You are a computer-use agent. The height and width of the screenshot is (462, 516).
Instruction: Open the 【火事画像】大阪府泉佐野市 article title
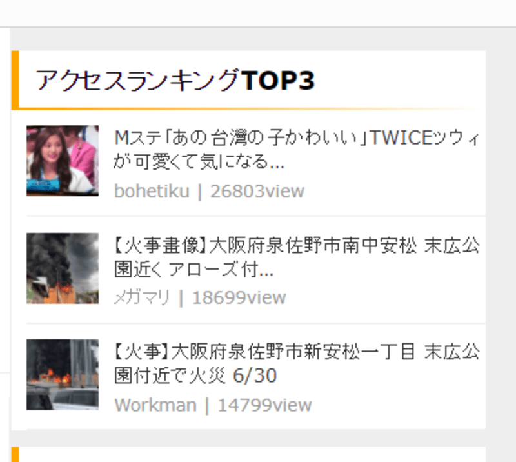(297, 257)
